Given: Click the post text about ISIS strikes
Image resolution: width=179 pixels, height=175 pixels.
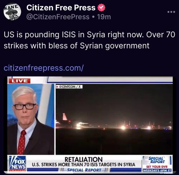Looking at the screenshot, I should pyautogui.click(x=89, y=40).
